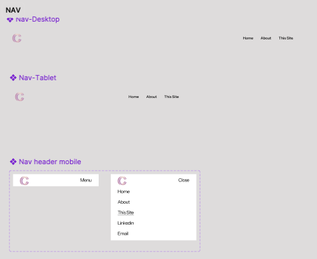
Task: Open the Menu button in mobile header
Action: tap(86, 180)
